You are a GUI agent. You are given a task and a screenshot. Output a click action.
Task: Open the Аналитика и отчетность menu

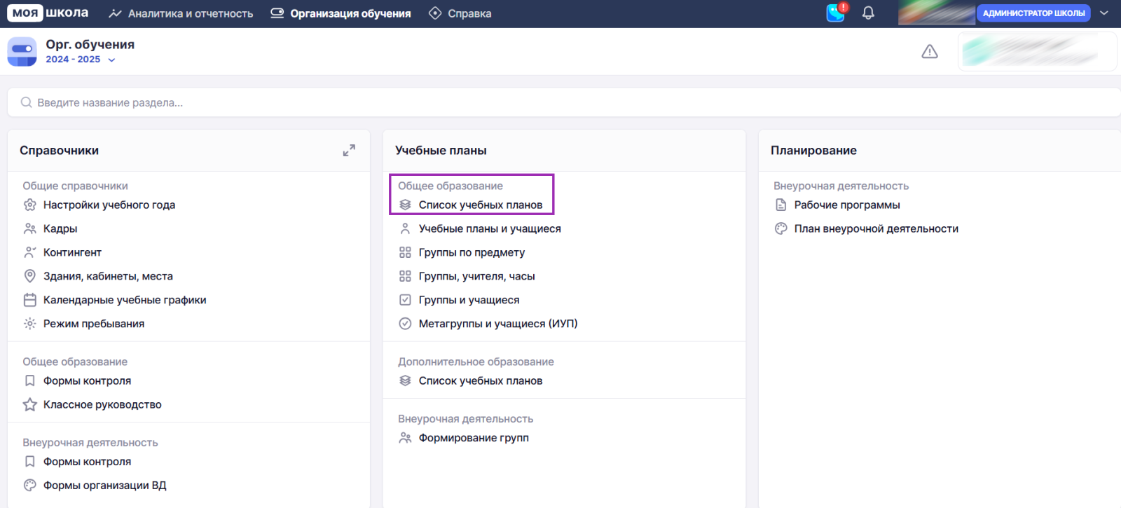pos(181,13)
